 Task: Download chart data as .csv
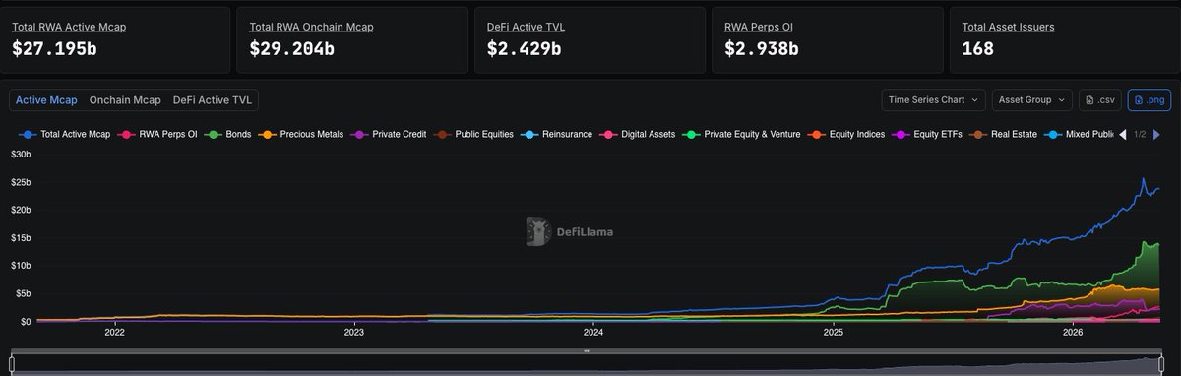(x=1100, y=100)
